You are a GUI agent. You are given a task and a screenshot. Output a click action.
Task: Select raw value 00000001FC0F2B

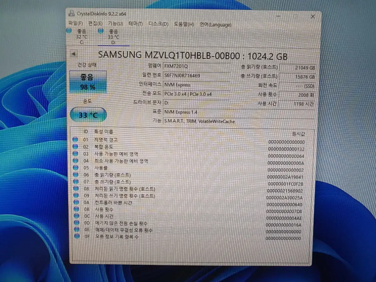point(285,184)
